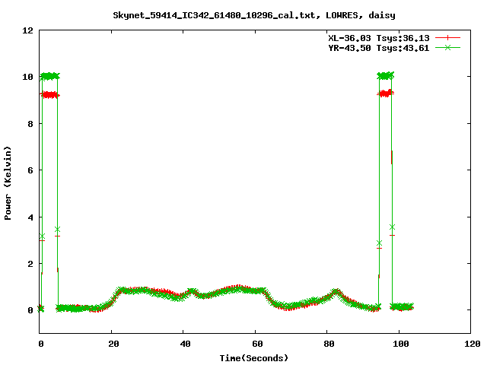The height and width of the screenshot is (365, 487).
Task: Click the Power (Kelvin) y-axis label
Action: click(8, 183)
